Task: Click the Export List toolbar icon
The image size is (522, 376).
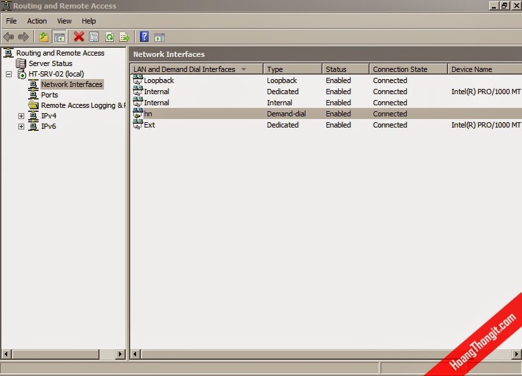Action: point(124,37)
